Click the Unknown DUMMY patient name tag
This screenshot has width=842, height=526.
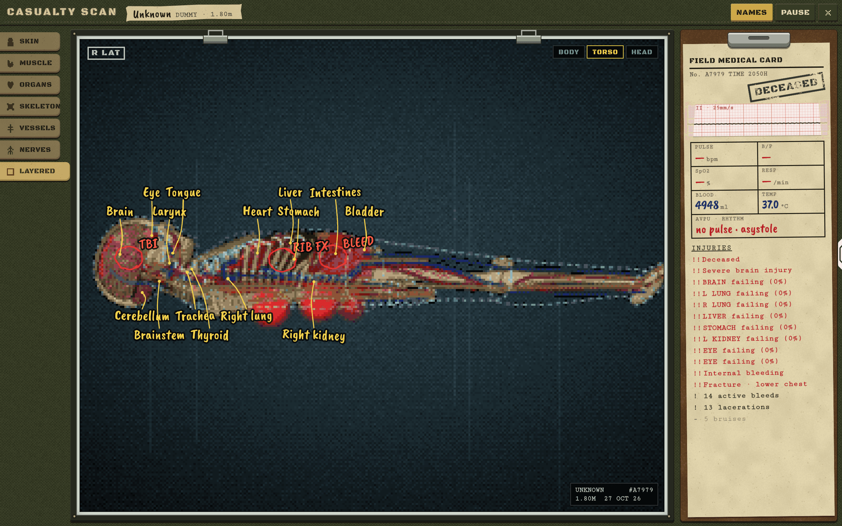[x=184, y=13]
